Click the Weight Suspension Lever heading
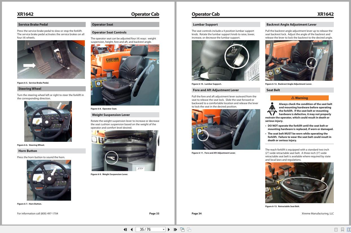 125,115
